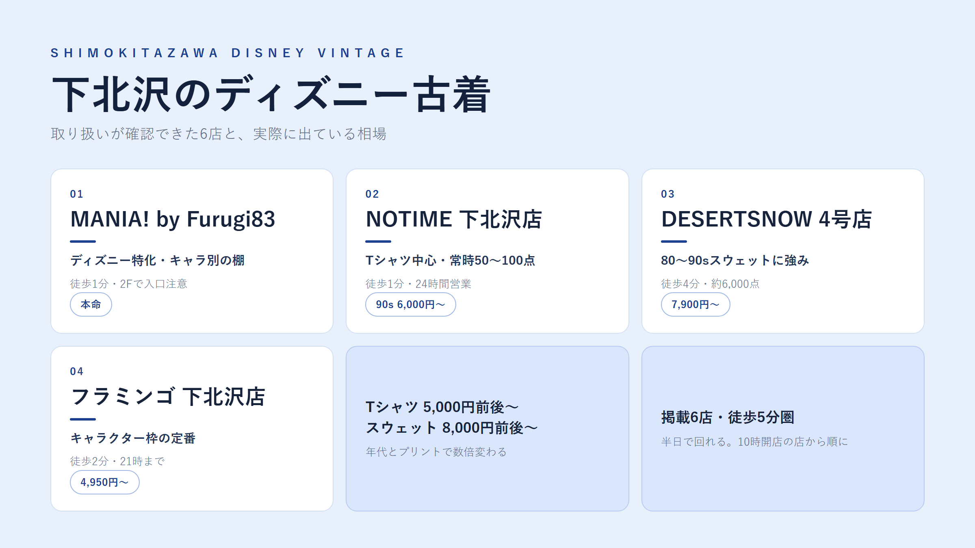The height and width of the screenshot is (548, 975).
Task: Click the text 徒歩4分・約6,000点
Action: pyautogui.click(x=710, y=284)
